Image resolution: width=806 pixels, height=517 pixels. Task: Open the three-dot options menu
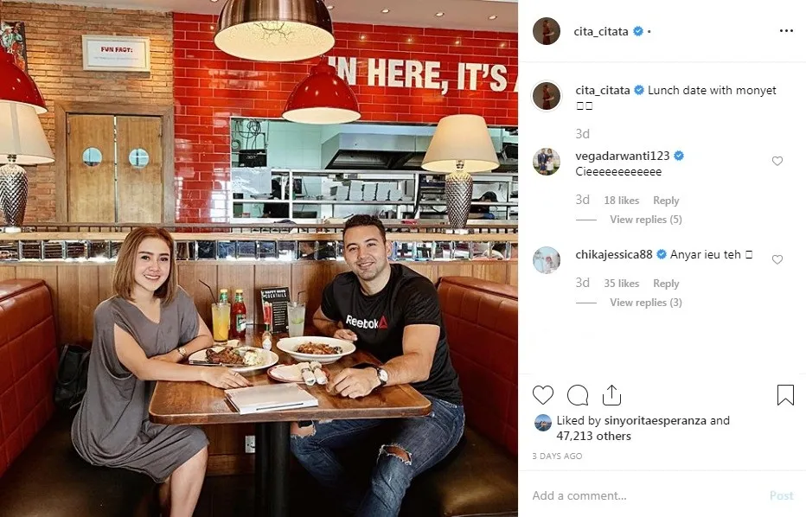point(786,31)
